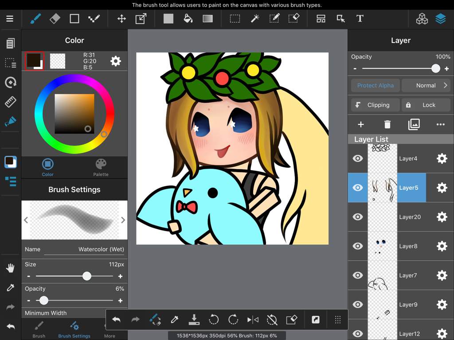This screenshot has width=454, height=340.
Task: Enable Protect Alpha on the layer
Action: [x=375, y=85]
